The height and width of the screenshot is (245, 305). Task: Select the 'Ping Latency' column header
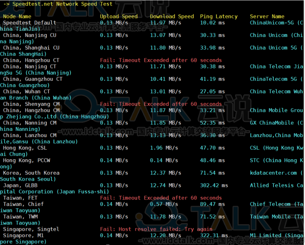coord(219,17)
